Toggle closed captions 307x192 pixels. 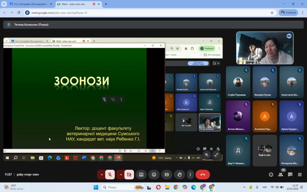[167, 175]
